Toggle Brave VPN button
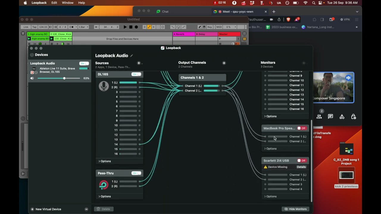The width and height of the screenshot is (381, 214). (x=345, y=19)
